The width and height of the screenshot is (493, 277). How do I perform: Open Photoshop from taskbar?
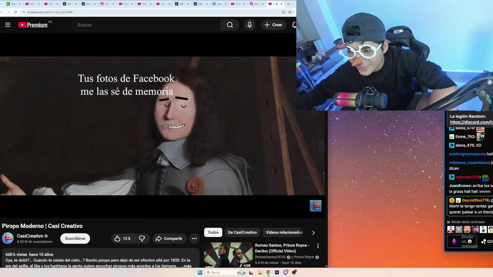pyautogui.click(x=277, y=272)
